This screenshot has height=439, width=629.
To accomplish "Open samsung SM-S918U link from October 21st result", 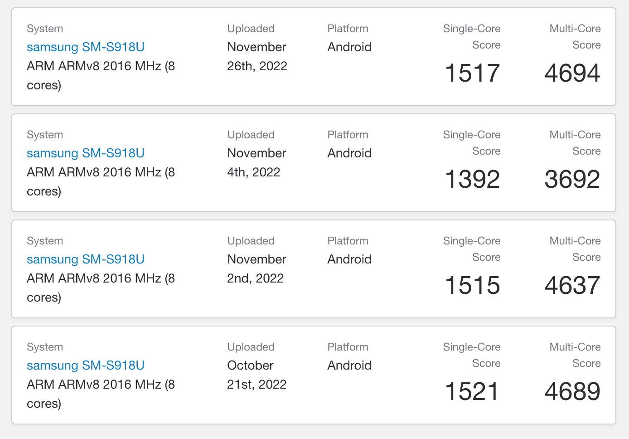I will tap(86, 366).
